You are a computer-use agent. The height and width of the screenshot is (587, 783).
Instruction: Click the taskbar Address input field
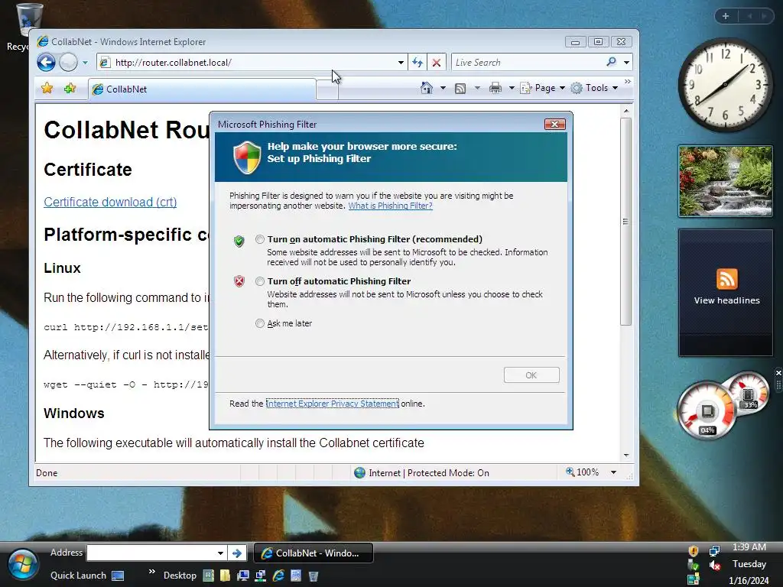[x=151, y=553]
